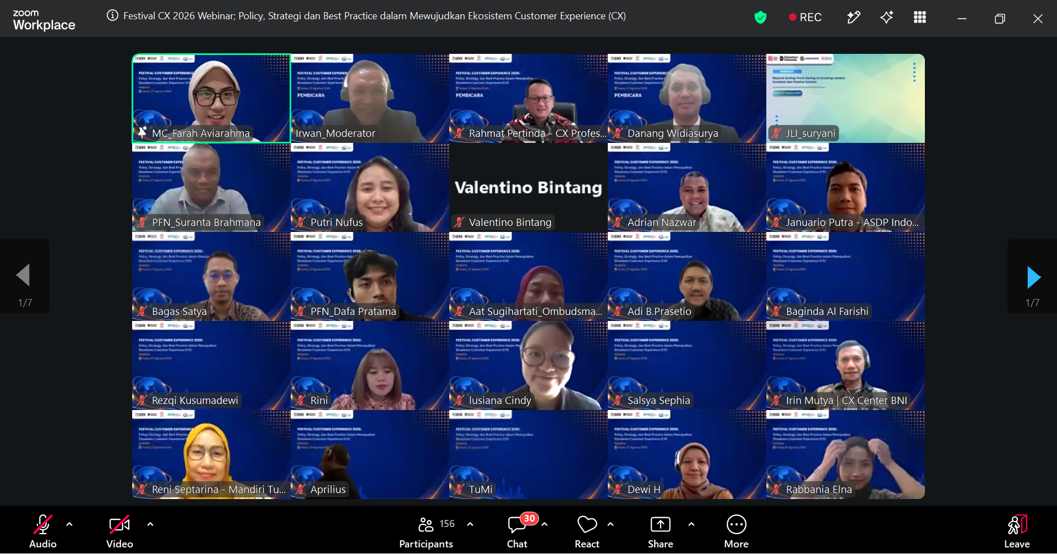
Task: Expand share options arrow
Action: [691, 524]
